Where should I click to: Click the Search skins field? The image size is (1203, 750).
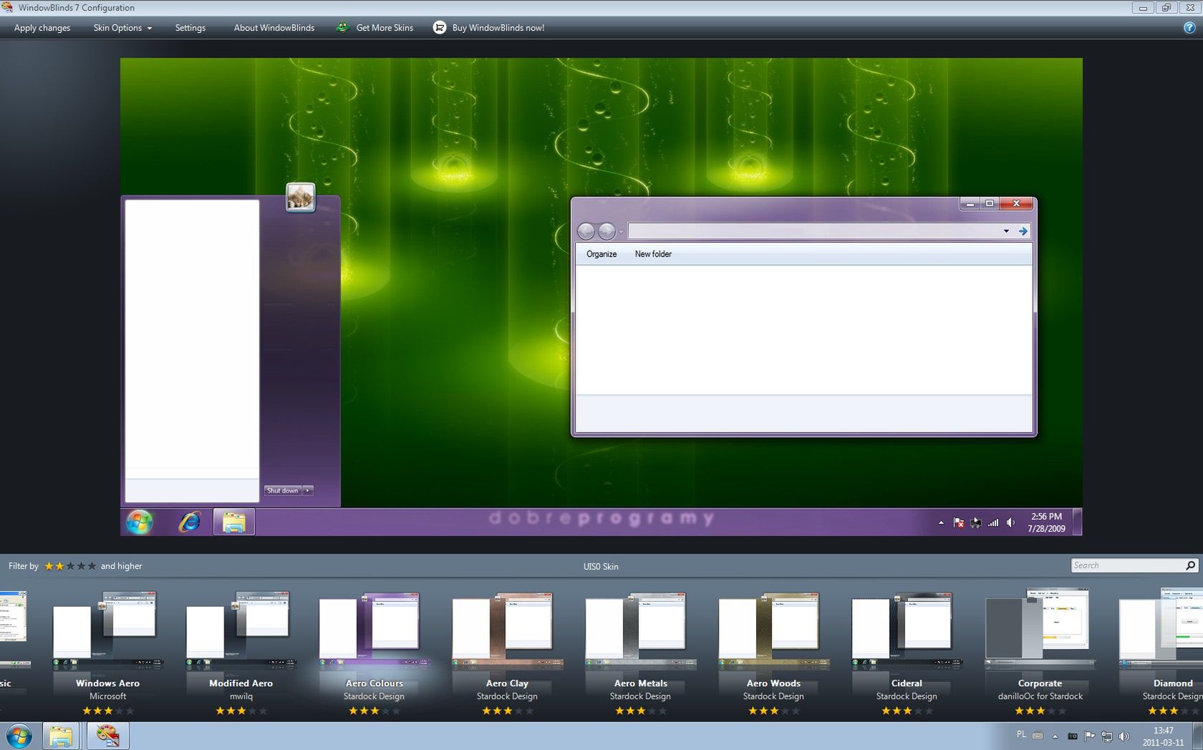pos(1127,565)
